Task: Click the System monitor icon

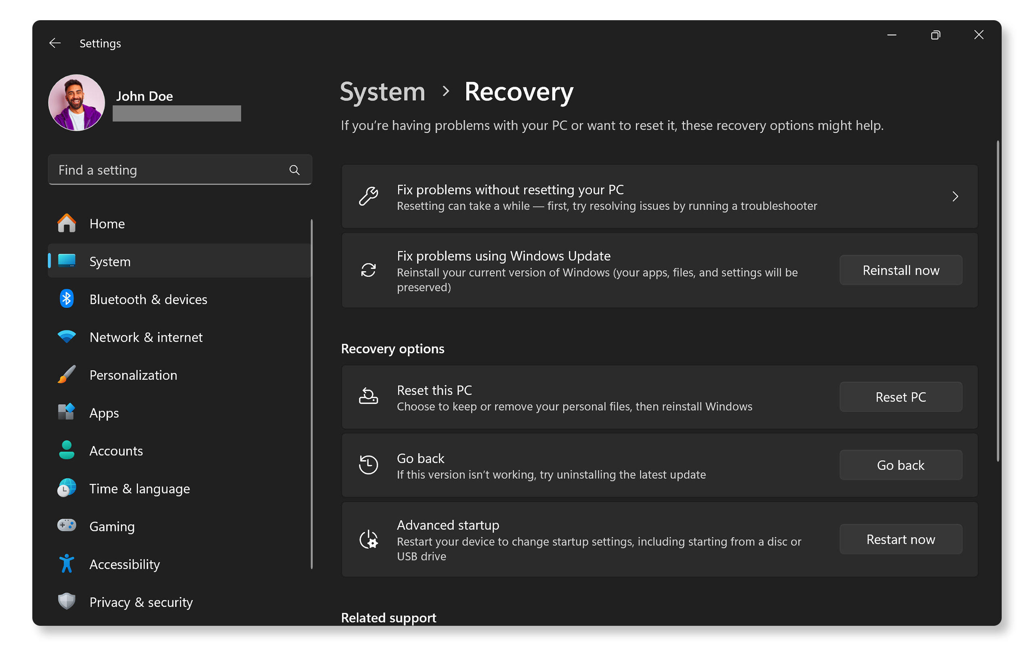Action: tap(67, 261)
